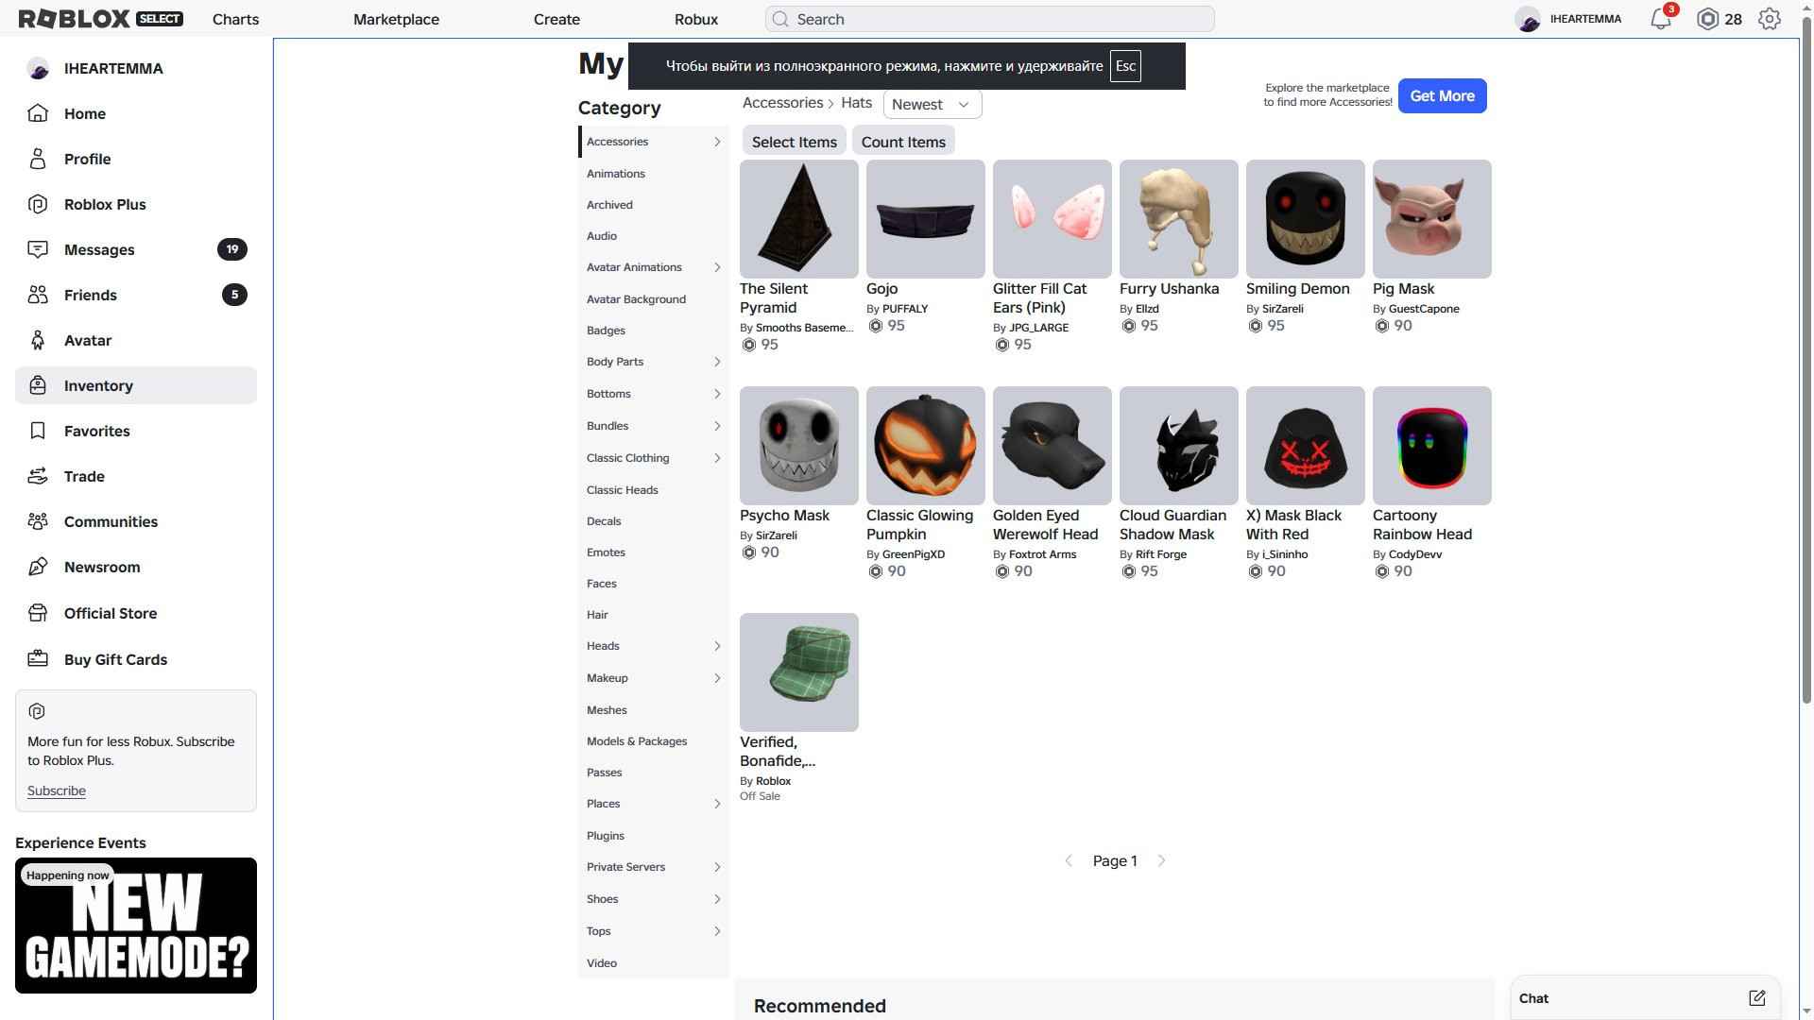The image size is (1814, 1020).
Task: Open the Profile sidebar icon
Action: 38,159
